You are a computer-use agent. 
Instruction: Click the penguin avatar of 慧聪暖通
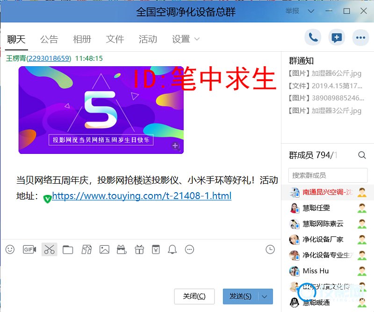click(x=295, y=302)
